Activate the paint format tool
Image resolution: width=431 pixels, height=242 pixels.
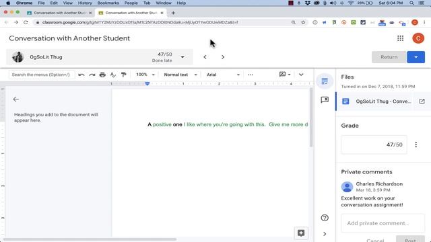click(x=124, y=75)
